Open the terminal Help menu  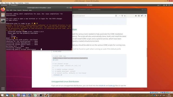[x=30, y=10]
